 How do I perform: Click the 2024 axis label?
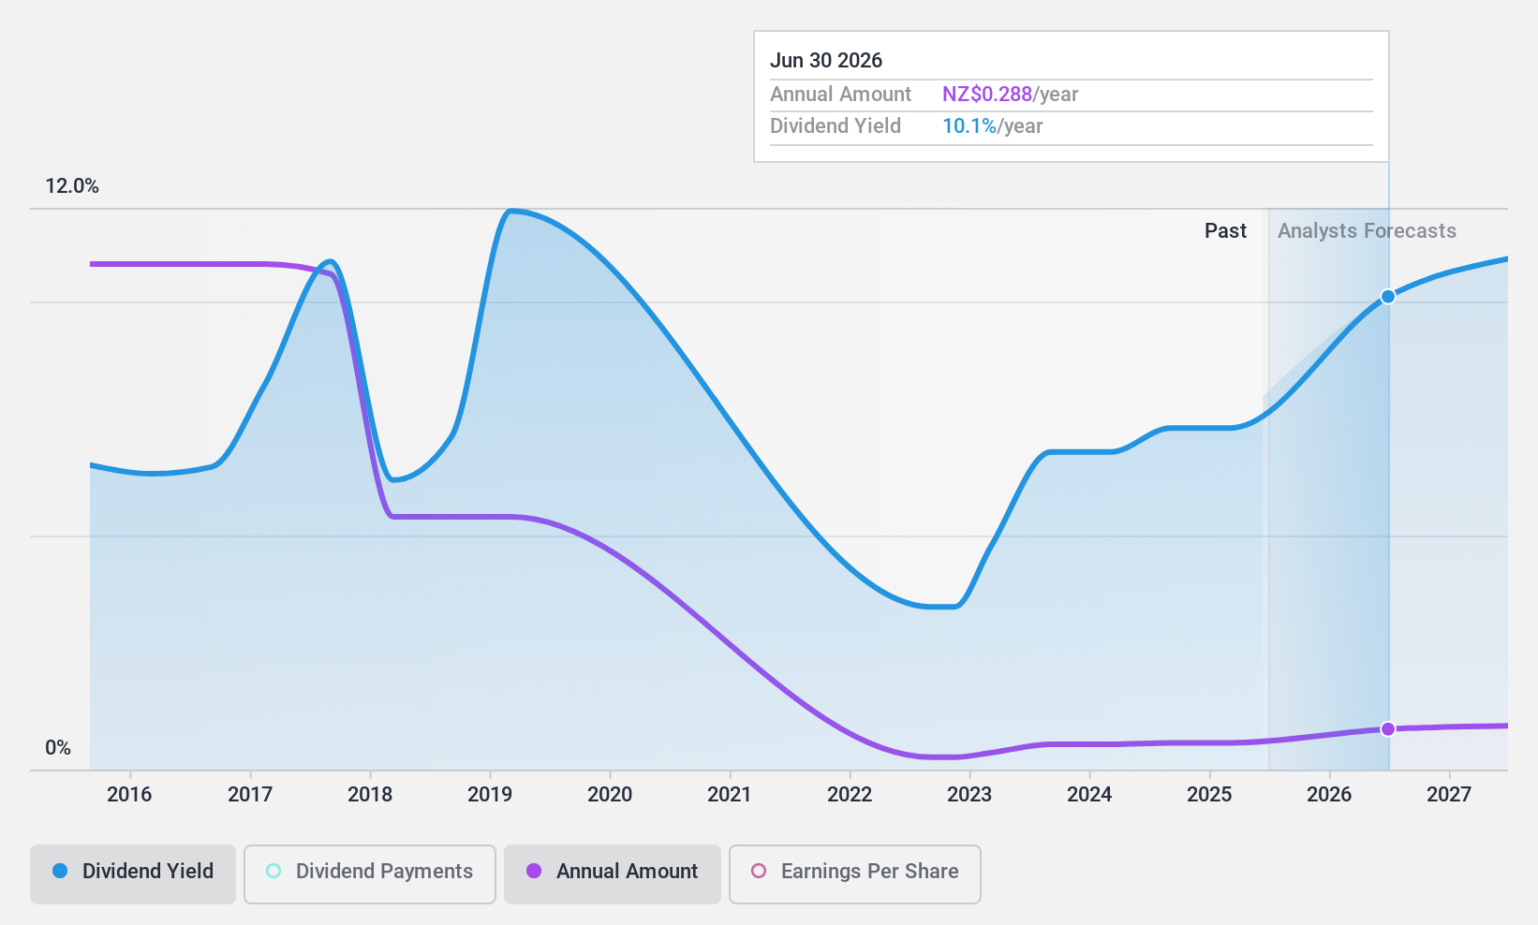tap(1089, 795)
